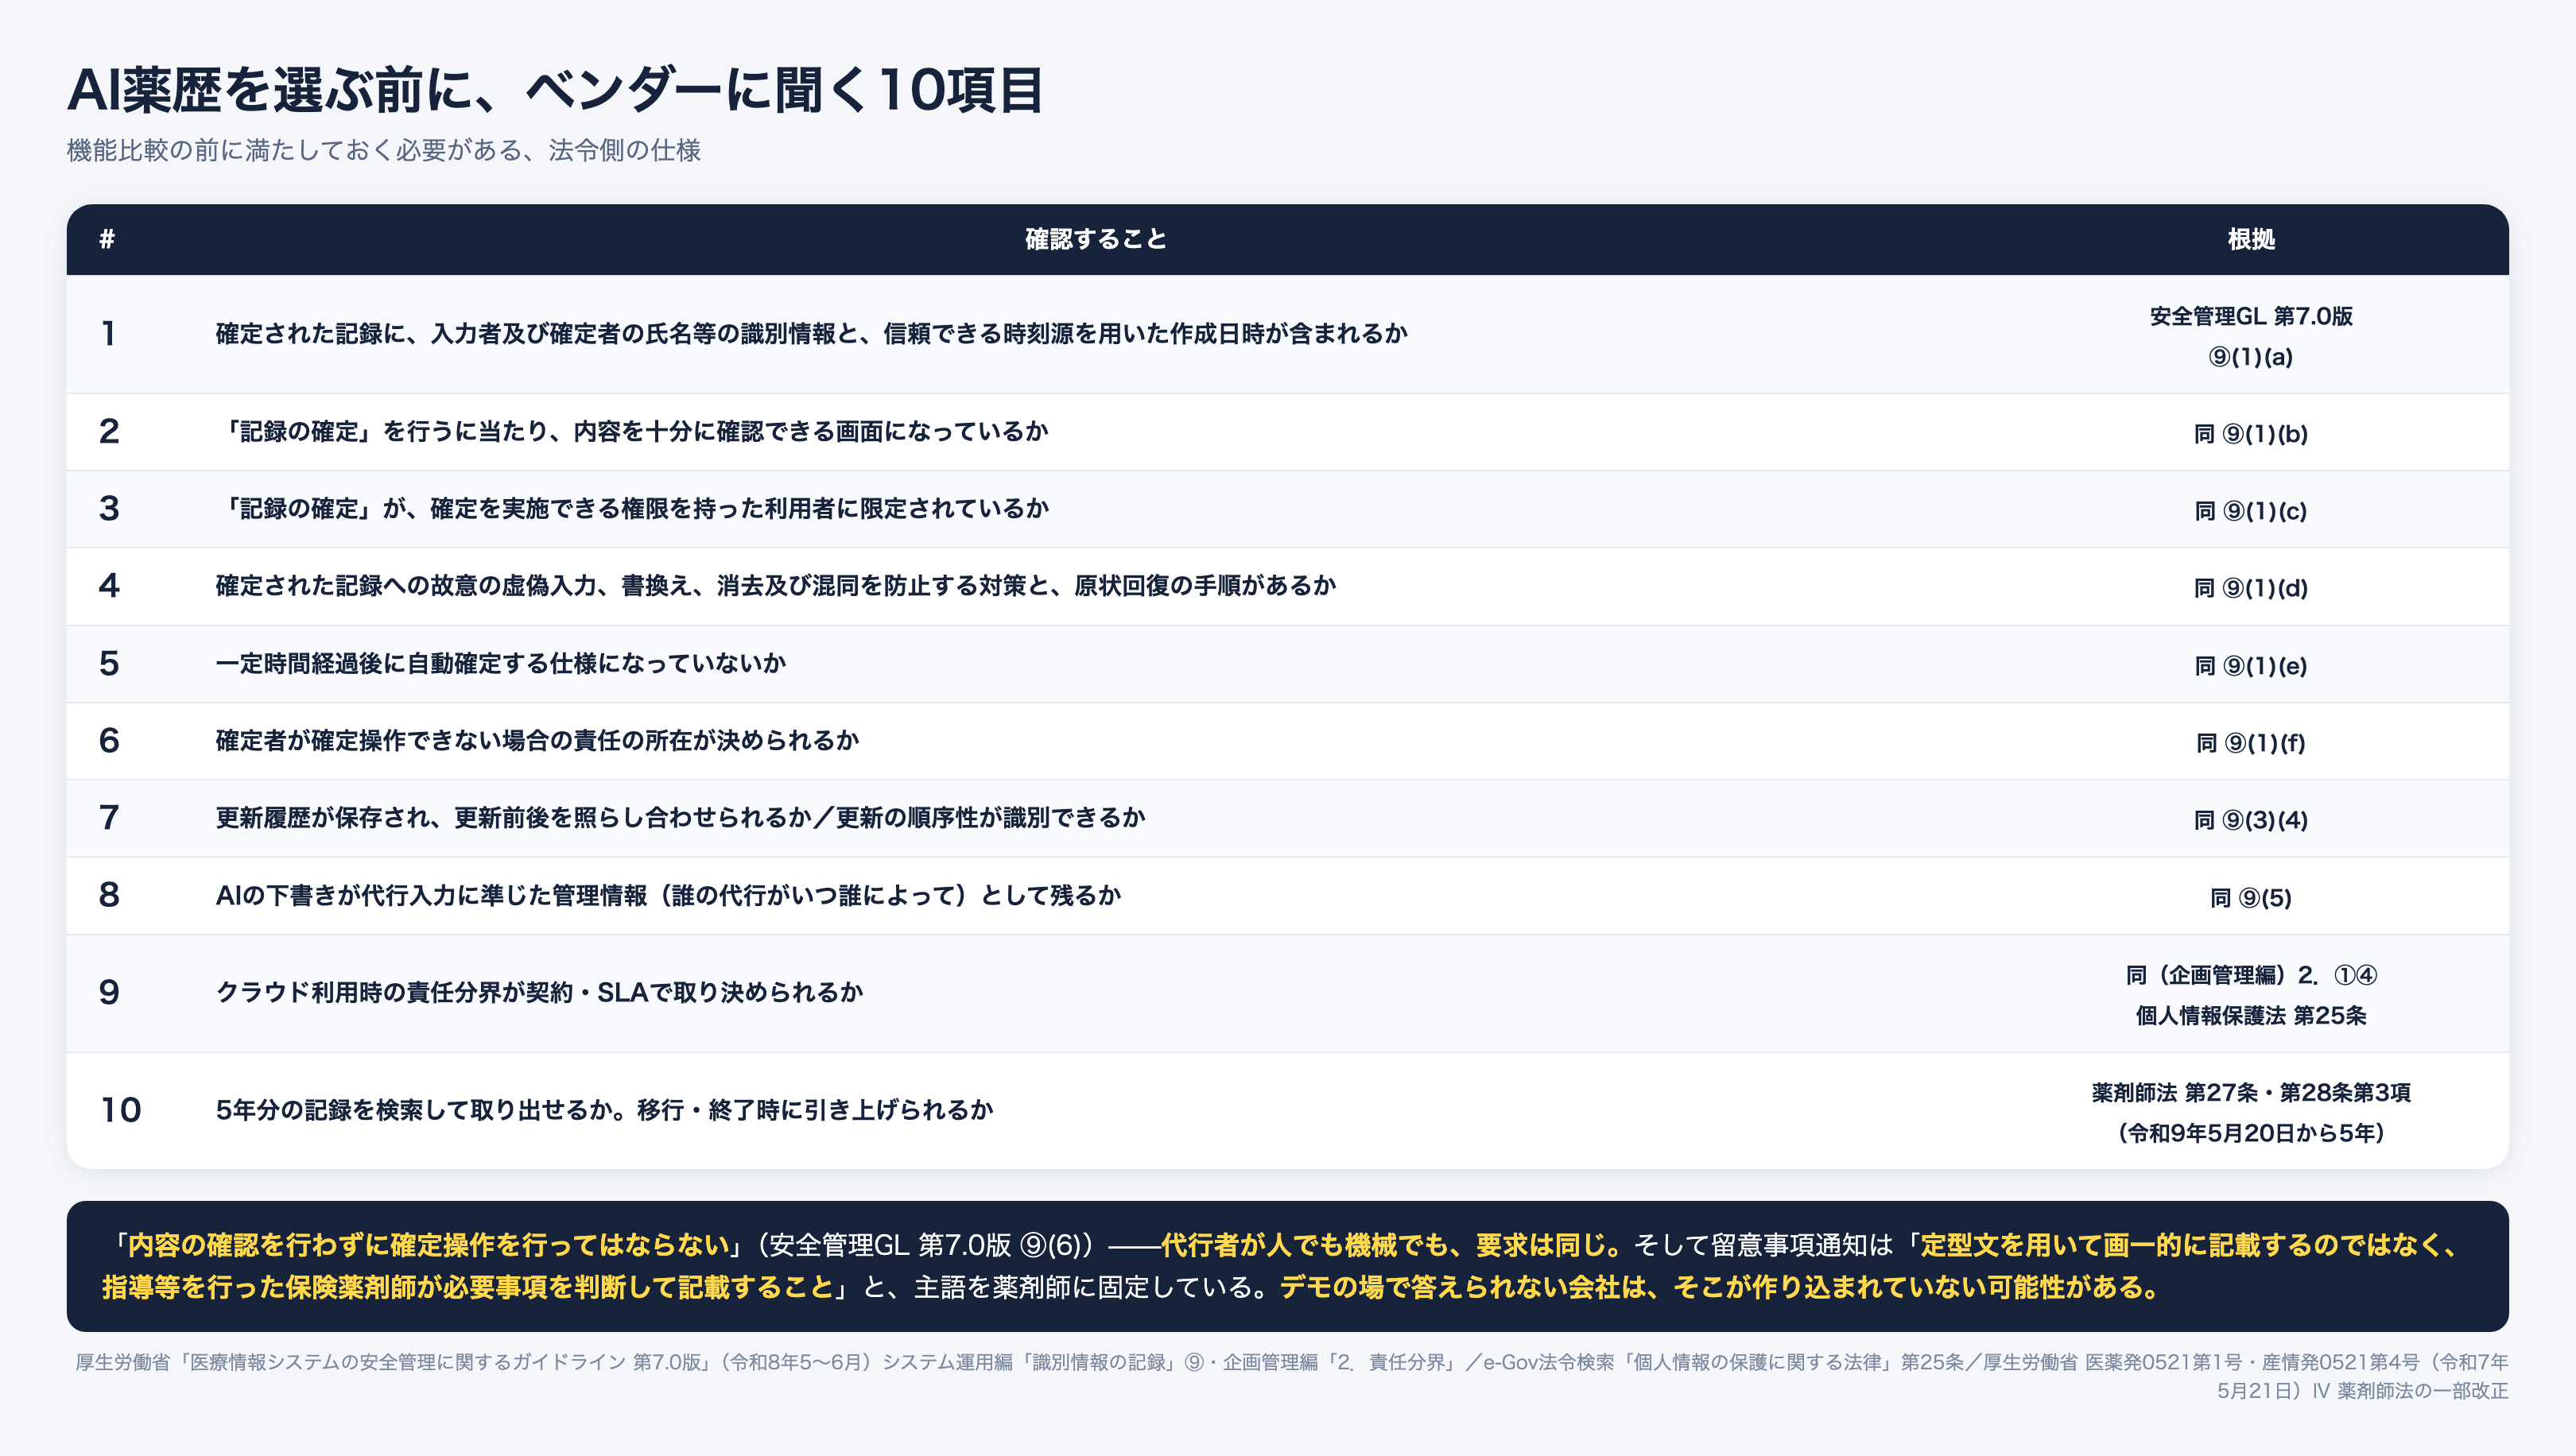The height and width of the screenshot is (1456, 2576).
Task: Click the '同 ⑨(1)(c)' basis cell
Action: tap(2251, 510)
